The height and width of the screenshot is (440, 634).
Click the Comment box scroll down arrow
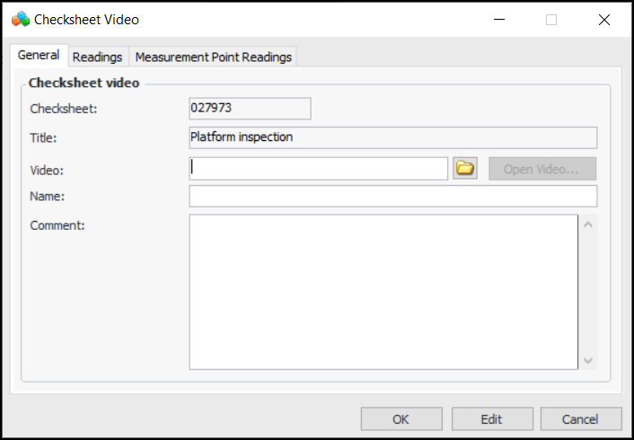pyautogui.click(x=588, y=360)
